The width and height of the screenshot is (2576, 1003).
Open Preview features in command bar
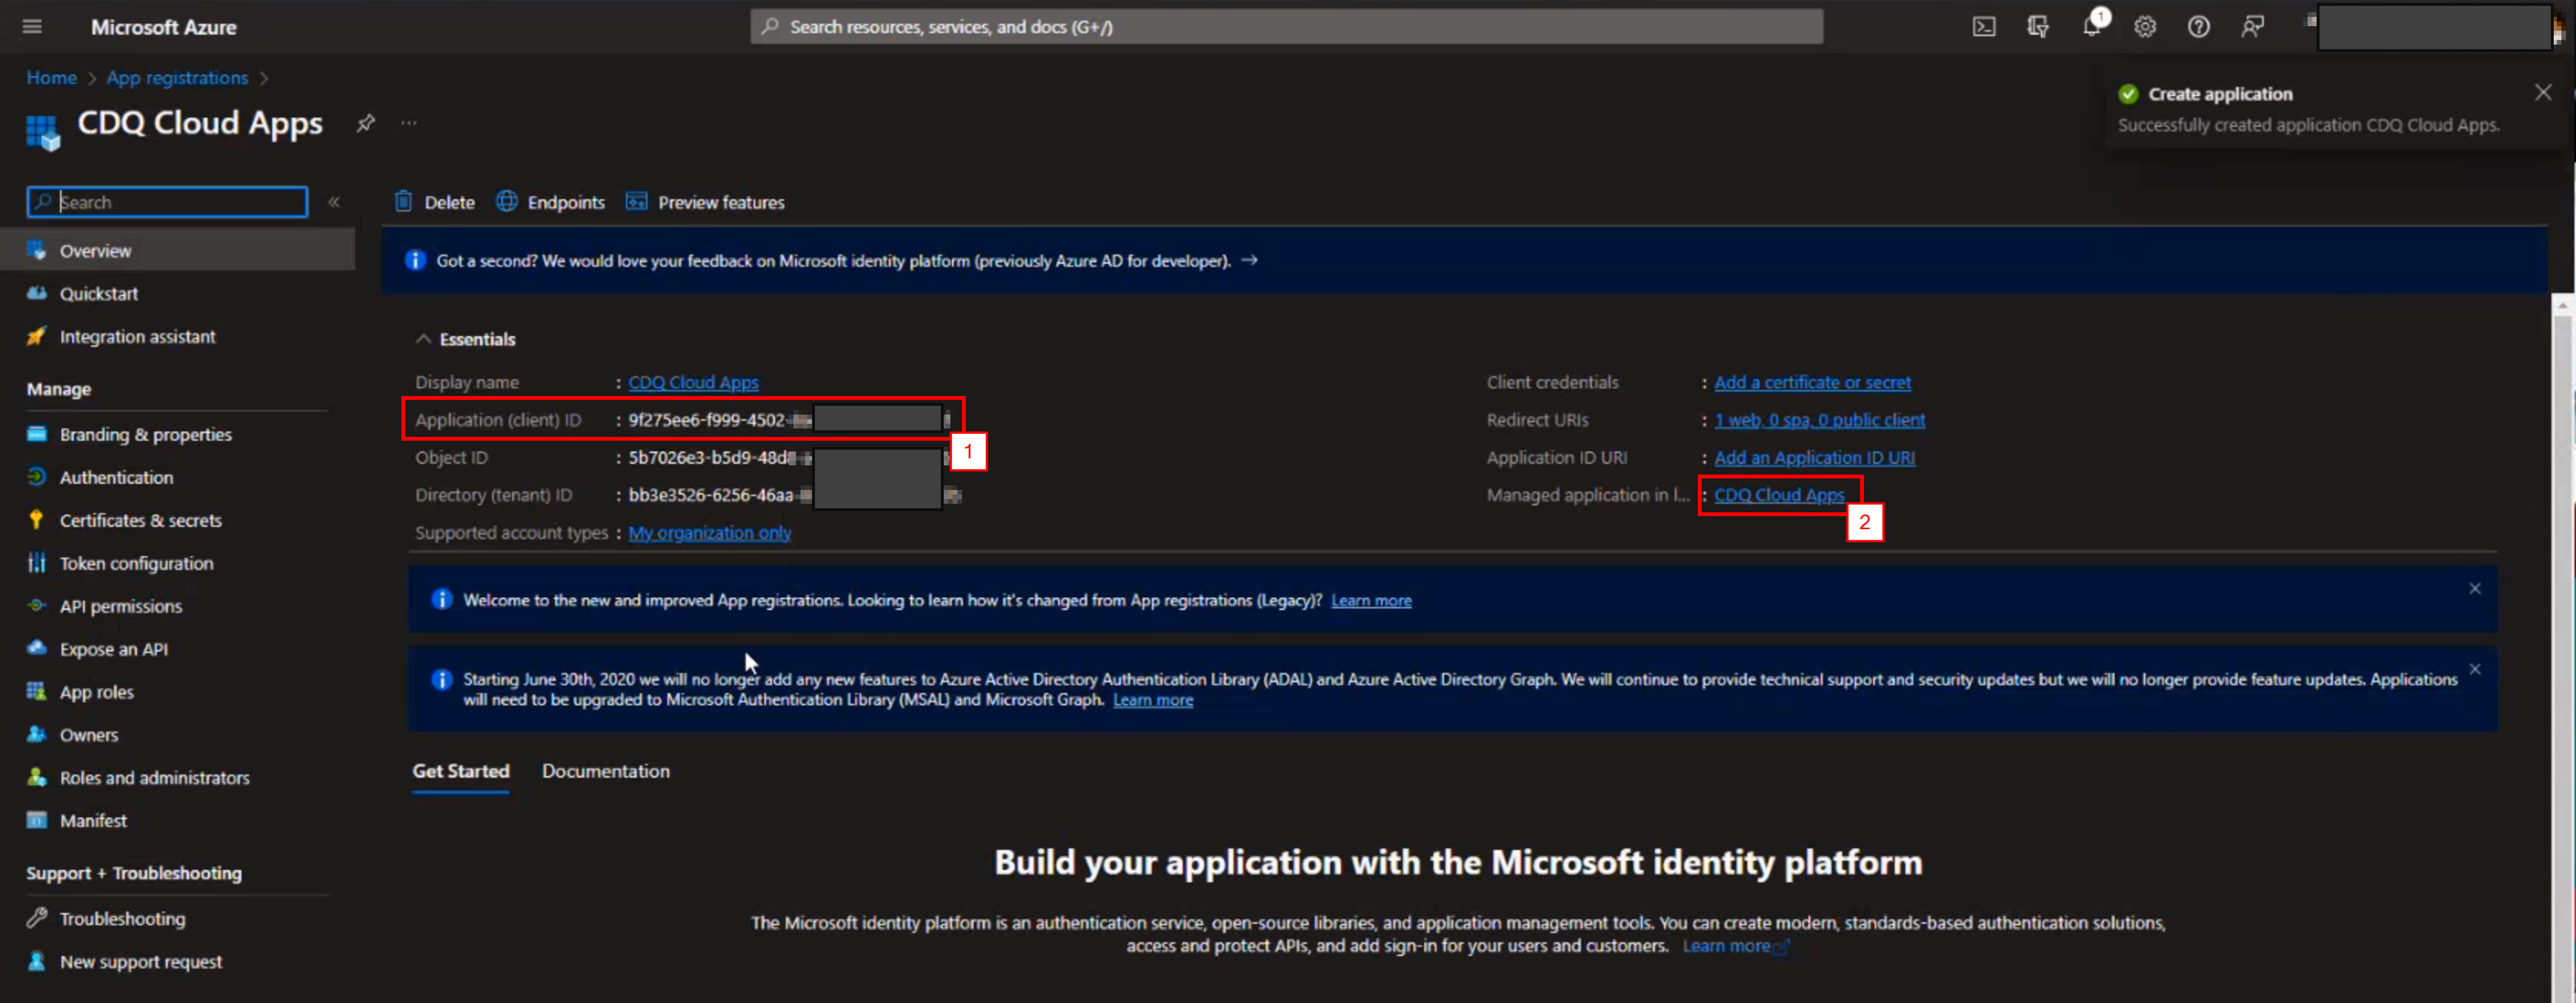[x=705, y=202]
